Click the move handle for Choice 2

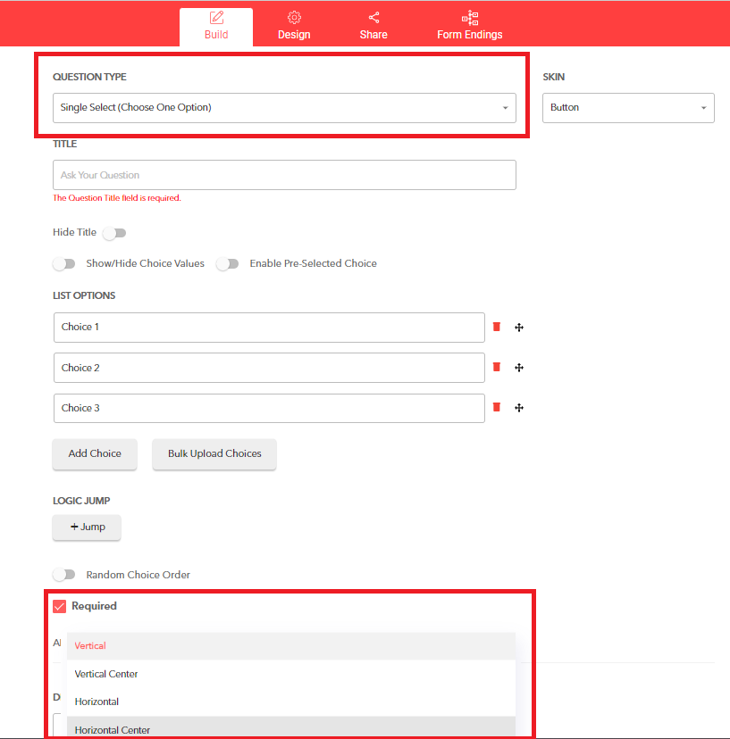pos(519,368)
